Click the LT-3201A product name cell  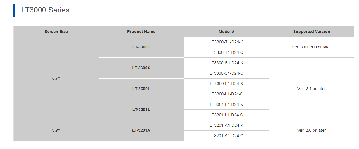(x=141, y=131)
